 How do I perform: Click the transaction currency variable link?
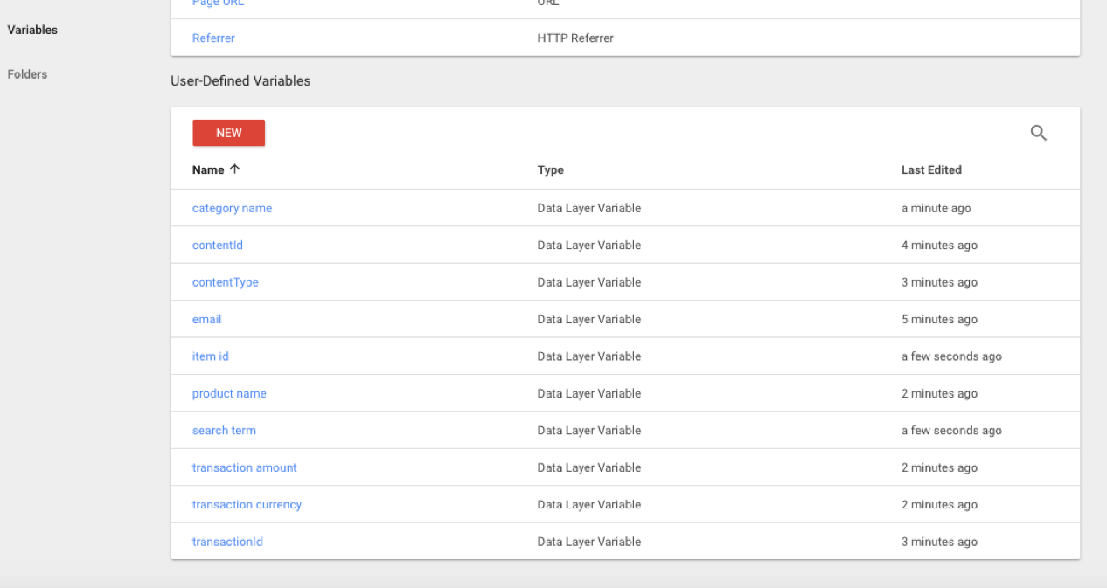[x=247, y=505]
